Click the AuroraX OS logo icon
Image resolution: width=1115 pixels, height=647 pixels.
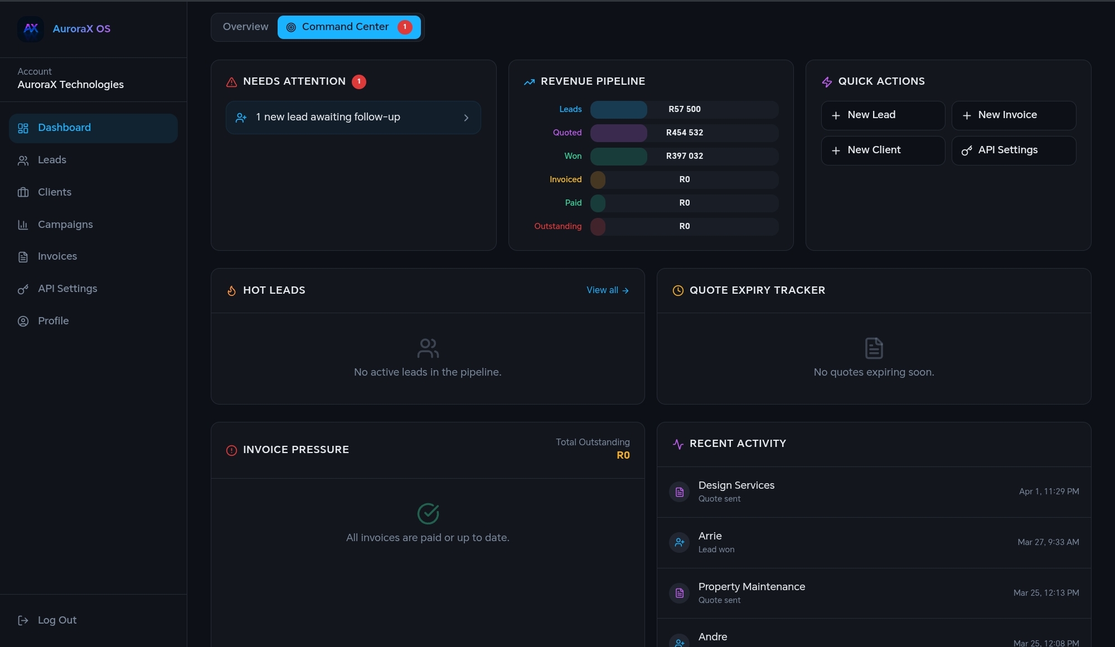(31, 28)
